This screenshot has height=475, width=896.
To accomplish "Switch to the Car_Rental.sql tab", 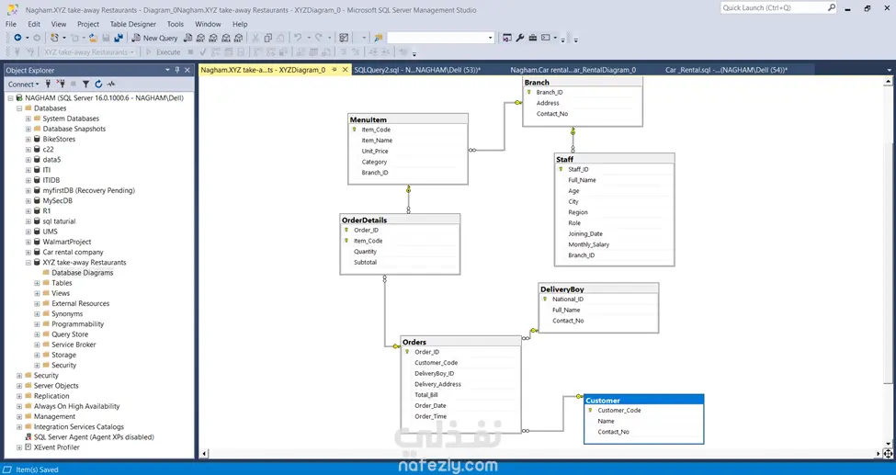I will click(x=726, y=70).
